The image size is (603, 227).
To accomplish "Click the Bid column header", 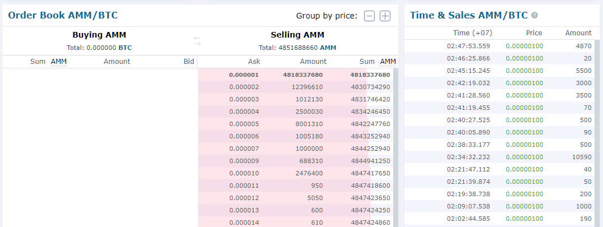I will coord(188,62).
